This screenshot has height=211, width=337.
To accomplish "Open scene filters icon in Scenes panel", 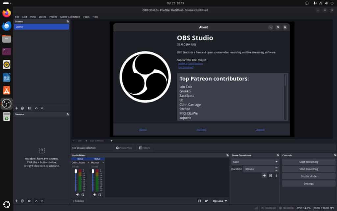I will point(29,108).
